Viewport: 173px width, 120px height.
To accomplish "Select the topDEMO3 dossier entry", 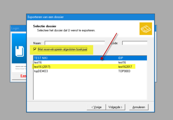I will (41, 71).
